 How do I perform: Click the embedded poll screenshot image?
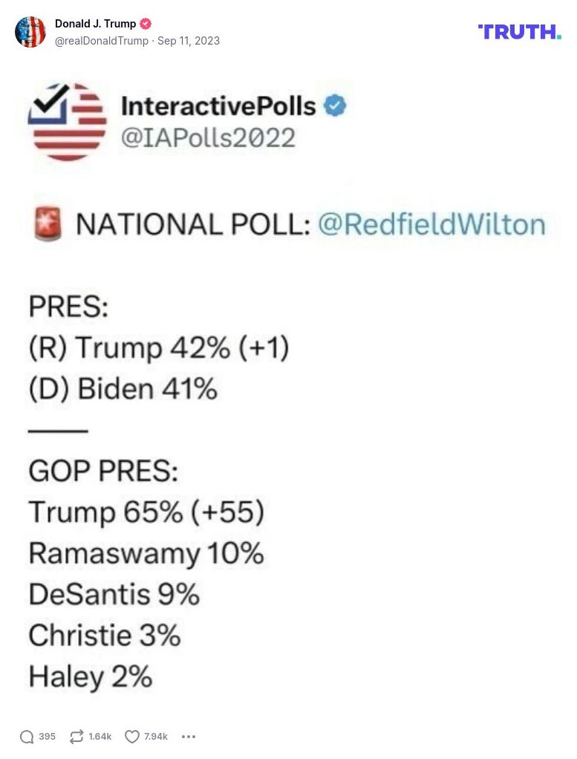(288, 386)
